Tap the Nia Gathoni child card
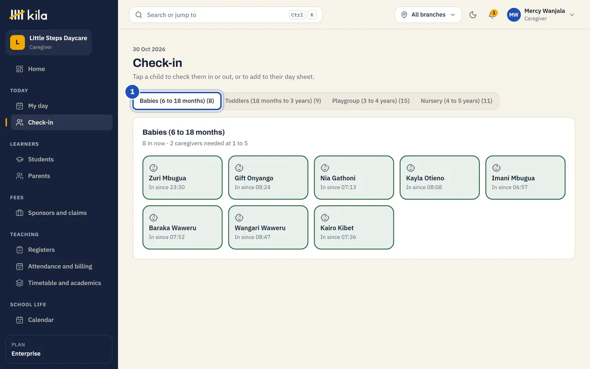The height and width of the screenshot is (369, 590). (354, 178)
